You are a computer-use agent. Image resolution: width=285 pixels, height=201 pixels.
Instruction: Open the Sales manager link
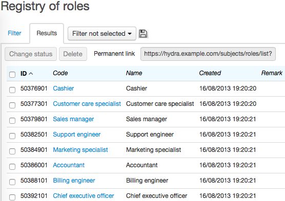point(73,119)
